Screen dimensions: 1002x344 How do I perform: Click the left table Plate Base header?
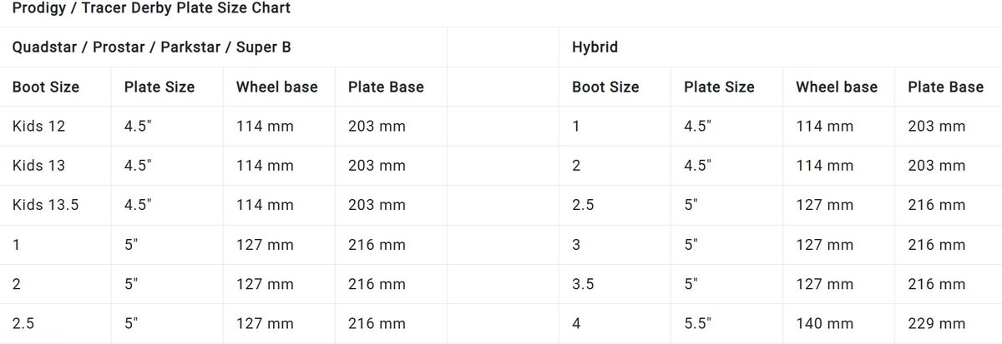tap(386, 87)
